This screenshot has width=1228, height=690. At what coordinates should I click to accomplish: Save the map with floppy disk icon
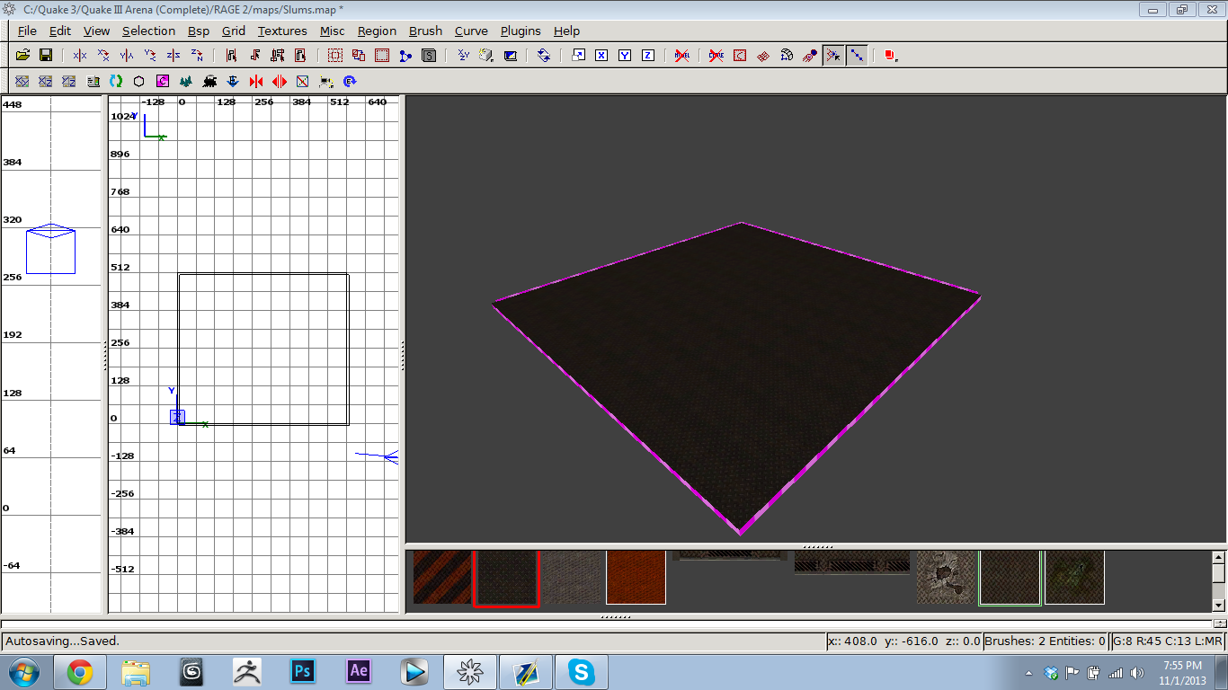[45, 55]
